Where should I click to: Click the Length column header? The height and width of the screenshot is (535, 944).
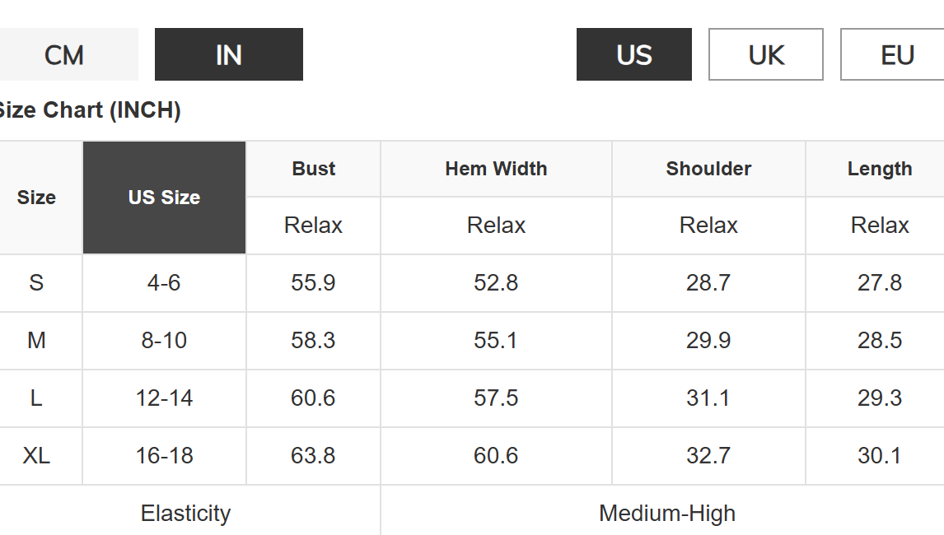point(879,169)
